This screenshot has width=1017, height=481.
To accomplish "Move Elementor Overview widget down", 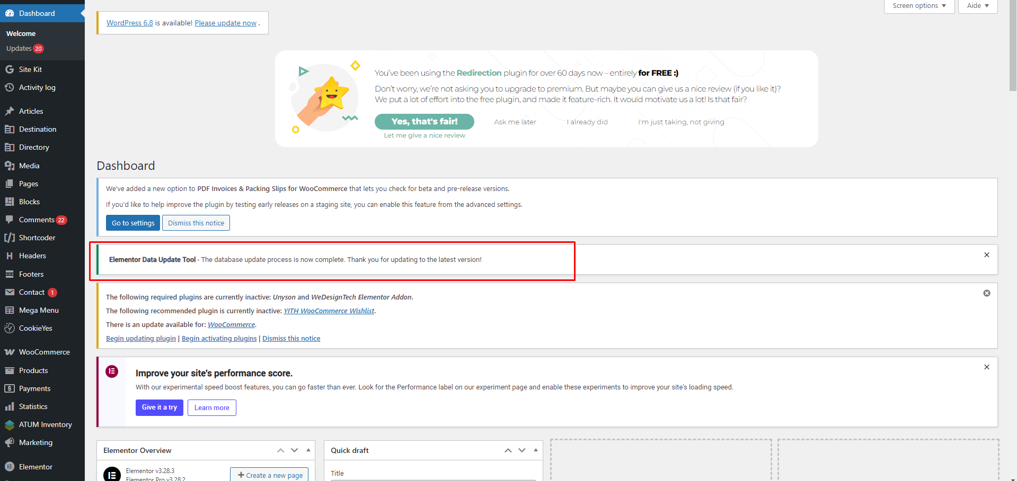I will [295, 450].
